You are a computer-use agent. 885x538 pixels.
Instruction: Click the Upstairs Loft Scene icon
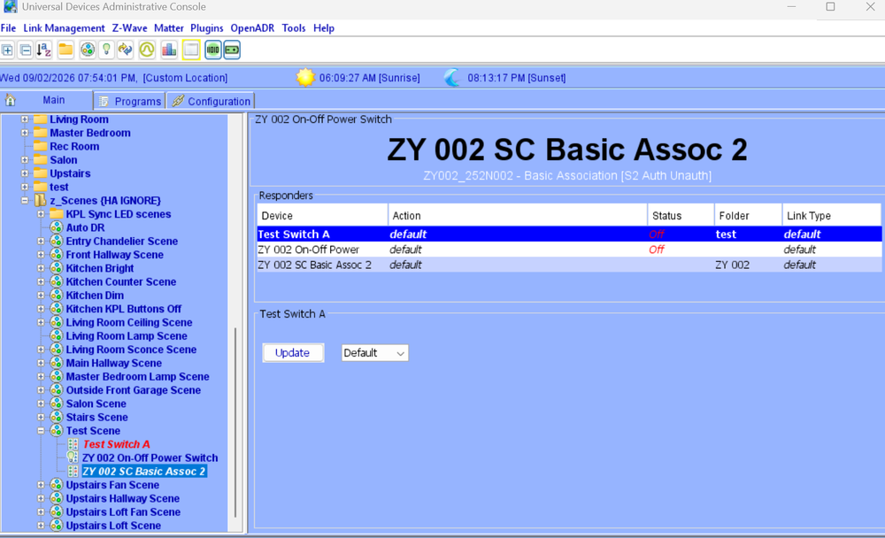(56, 526)
